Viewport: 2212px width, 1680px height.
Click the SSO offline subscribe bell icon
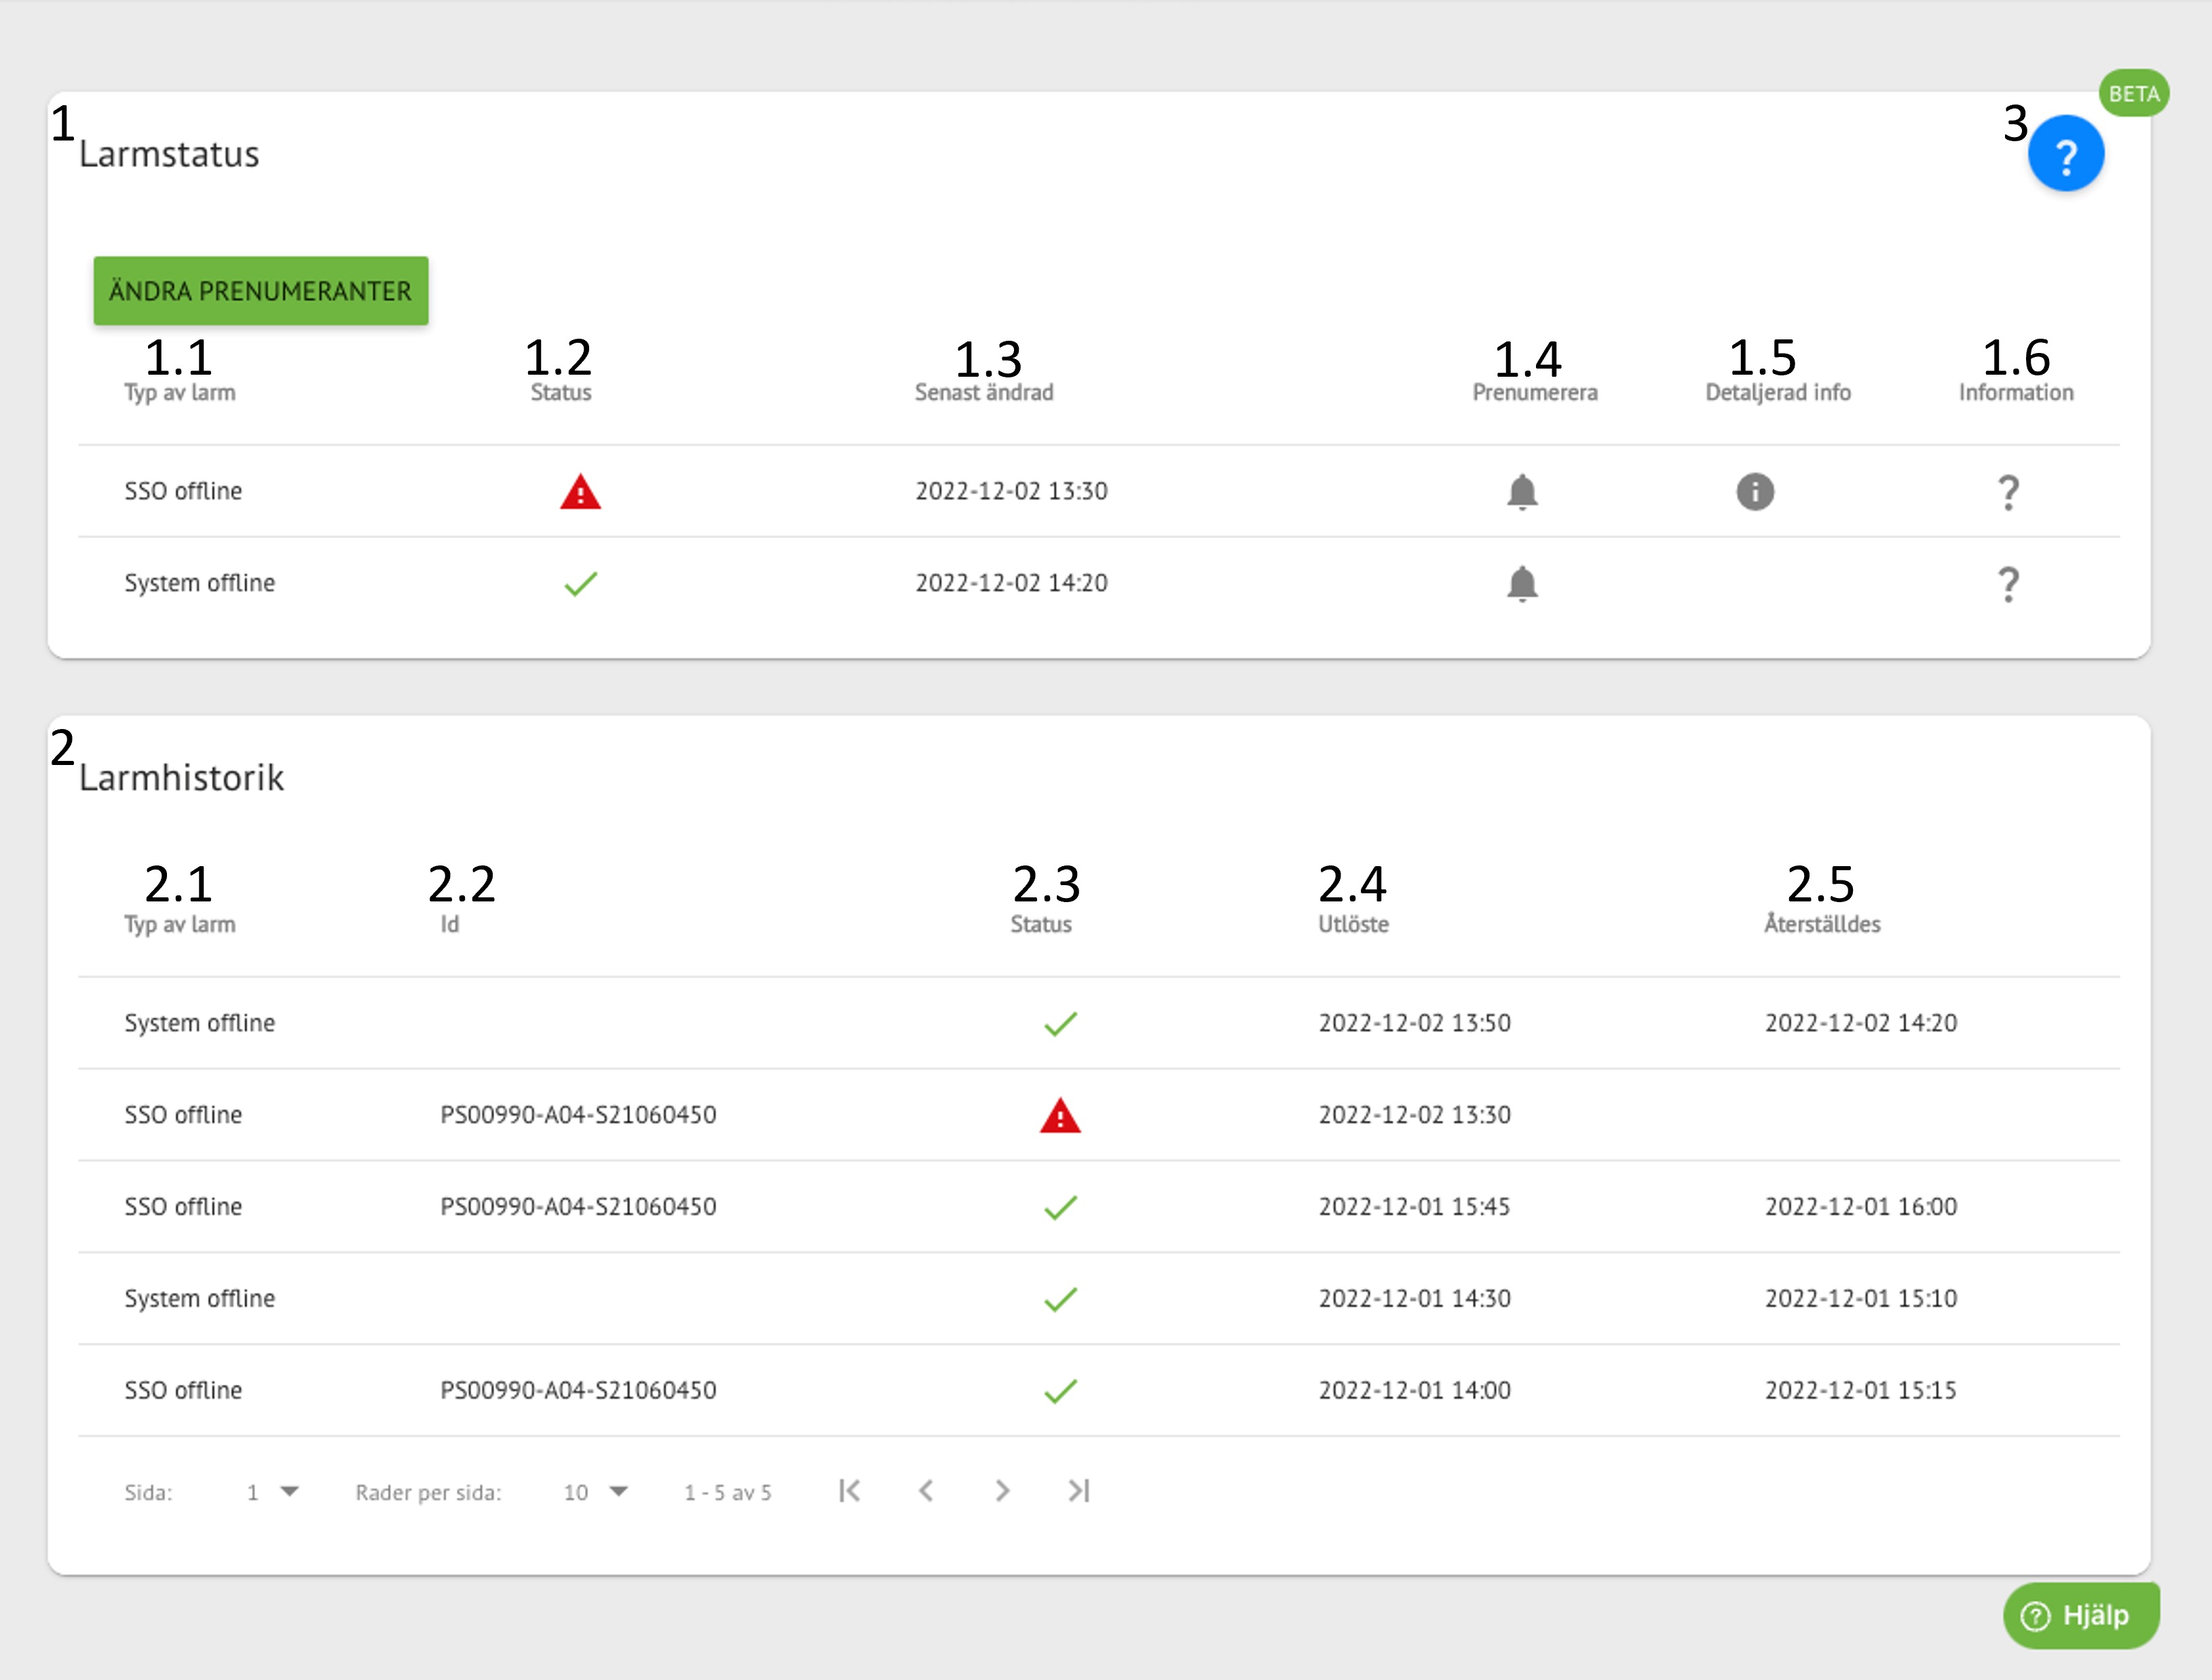[1522, 491]
